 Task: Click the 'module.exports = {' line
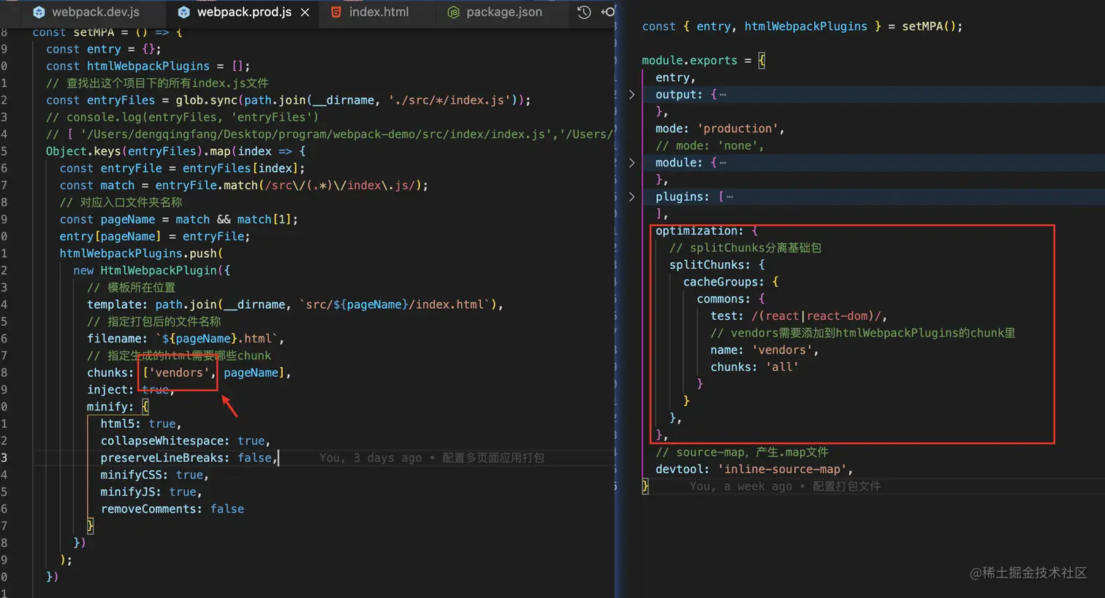703,61
